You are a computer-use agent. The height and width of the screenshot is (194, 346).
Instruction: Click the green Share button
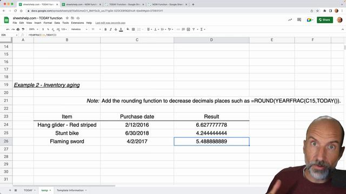click(x=325, y=20)
